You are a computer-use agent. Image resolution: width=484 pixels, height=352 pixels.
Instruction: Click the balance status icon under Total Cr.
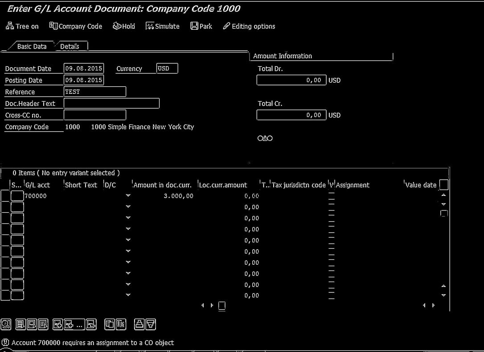point(265,138)
